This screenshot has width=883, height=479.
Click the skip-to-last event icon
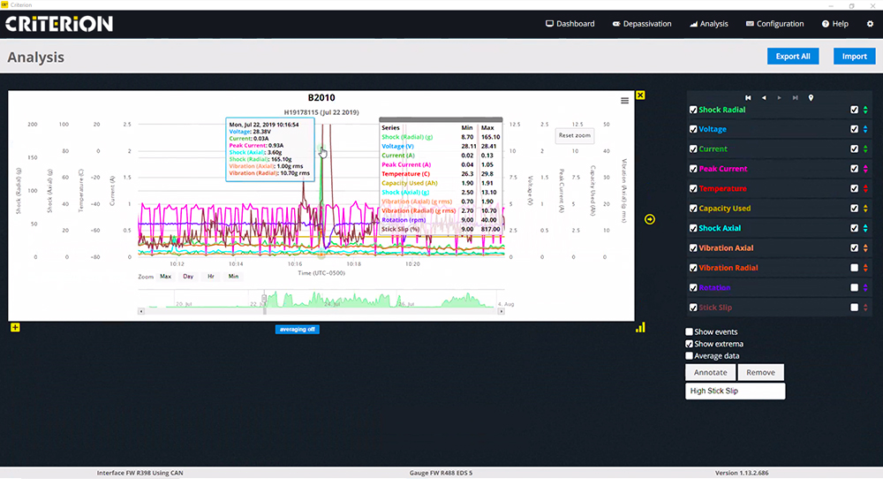(x=795, y=97)
